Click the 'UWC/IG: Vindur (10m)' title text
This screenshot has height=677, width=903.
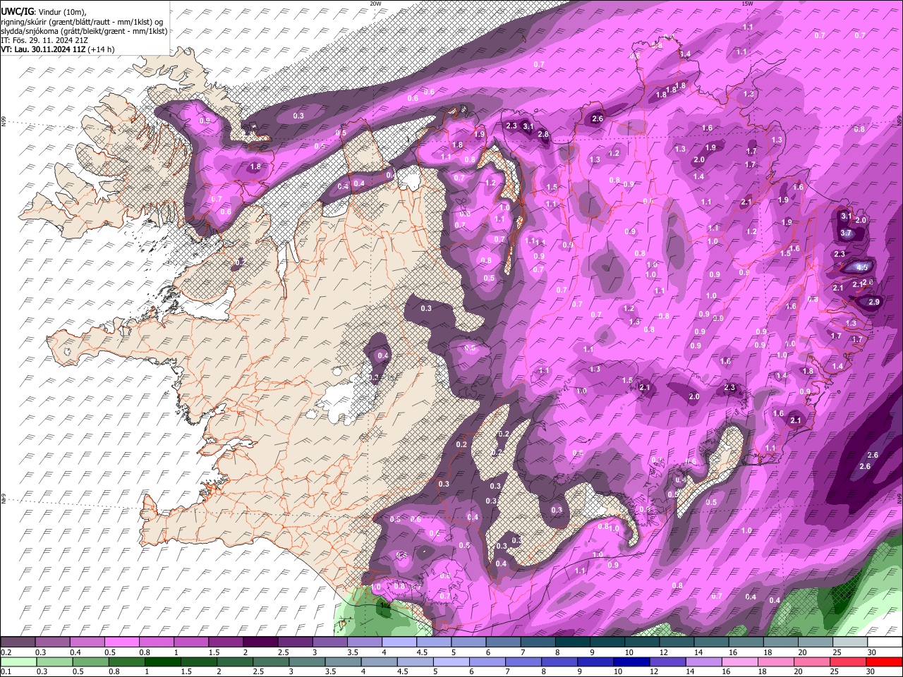[44, 11]
